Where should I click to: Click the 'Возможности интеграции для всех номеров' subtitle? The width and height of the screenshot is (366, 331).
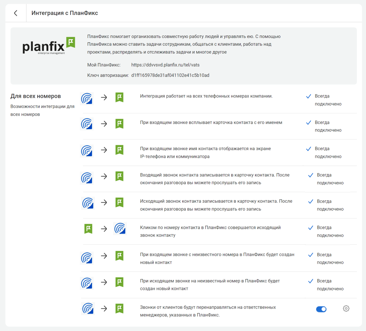point(43,110)
